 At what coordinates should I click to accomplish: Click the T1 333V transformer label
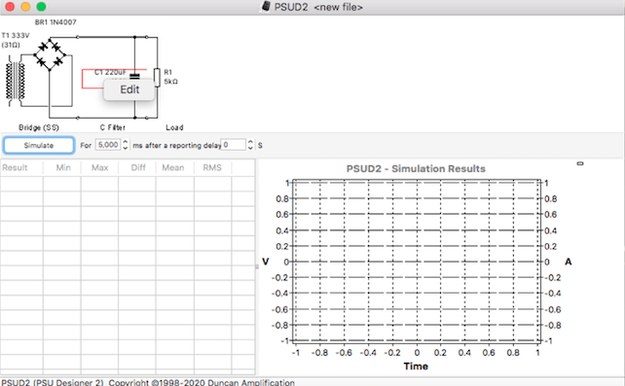16,40
